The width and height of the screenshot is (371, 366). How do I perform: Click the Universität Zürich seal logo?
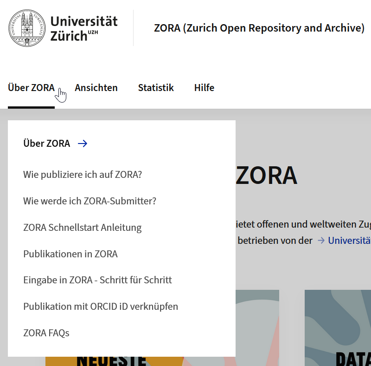(27, 28)
